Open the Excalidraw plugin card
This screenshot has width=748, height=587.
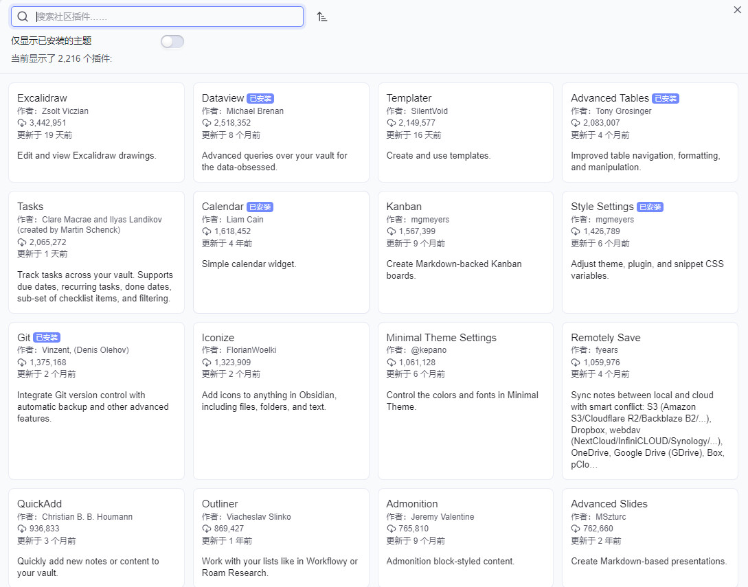96,133
